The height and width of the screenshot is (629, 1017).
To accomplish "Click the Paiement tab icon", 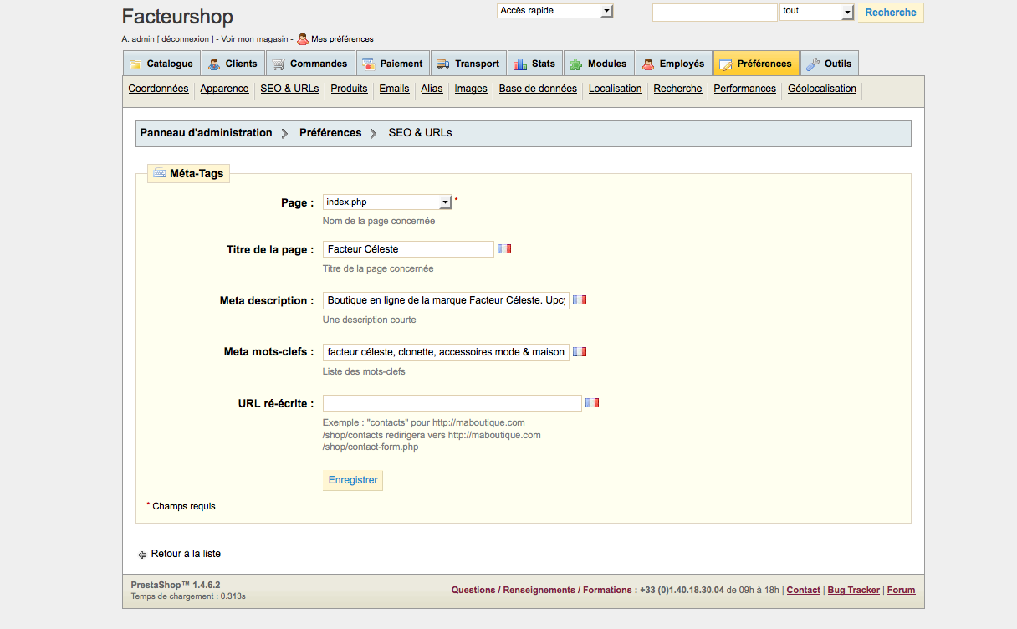I will pyautogui.click(x=369, y=64).
